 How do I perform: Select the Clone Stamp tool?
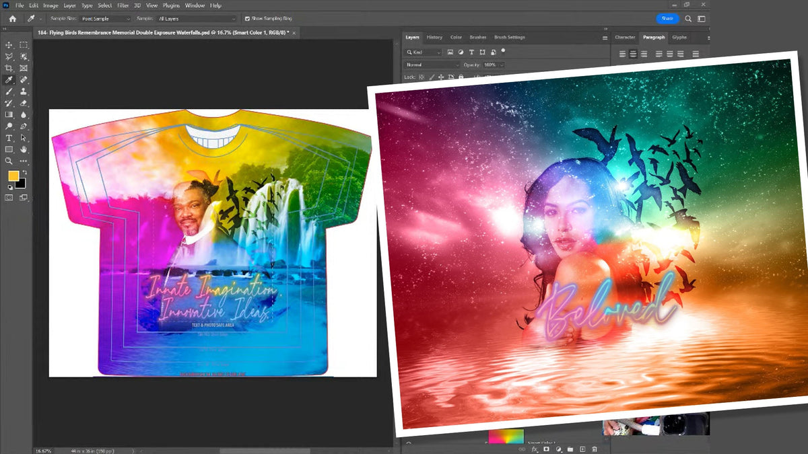23,91
